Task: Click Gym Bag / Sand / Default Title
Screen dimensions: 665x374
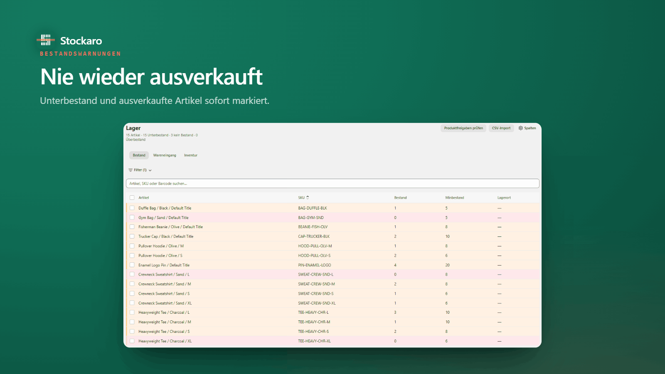Action: 163,218
